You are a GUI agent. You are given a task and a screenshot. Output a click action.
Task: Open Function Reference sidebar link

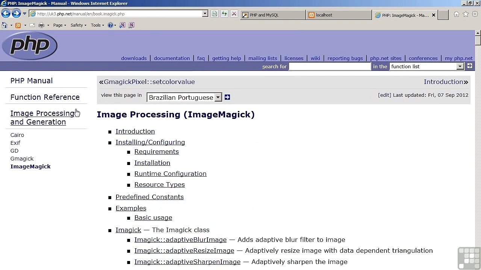(45, 97)
